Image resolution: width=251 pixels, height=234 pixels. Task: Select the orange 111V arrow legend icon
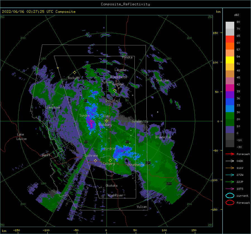(230, 168)
